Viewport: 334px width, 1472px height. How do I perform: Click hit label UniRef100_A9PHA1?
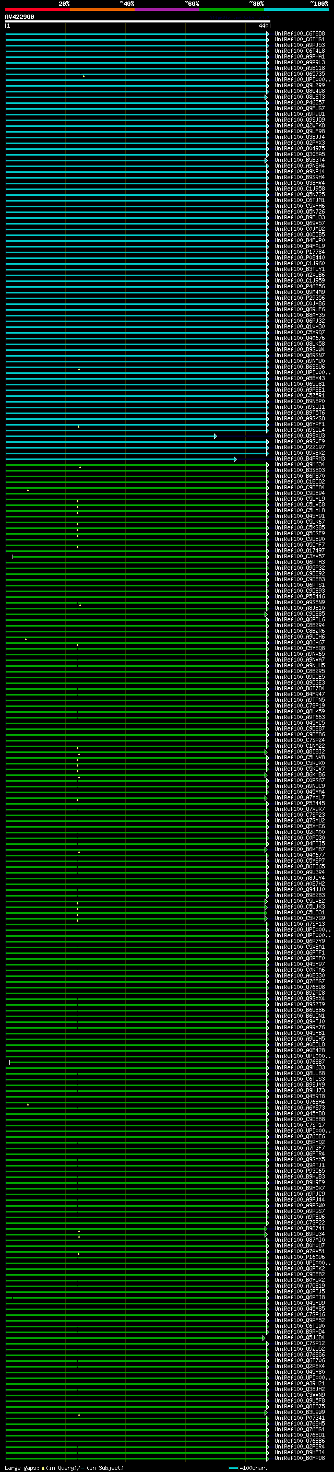[300, 56]
